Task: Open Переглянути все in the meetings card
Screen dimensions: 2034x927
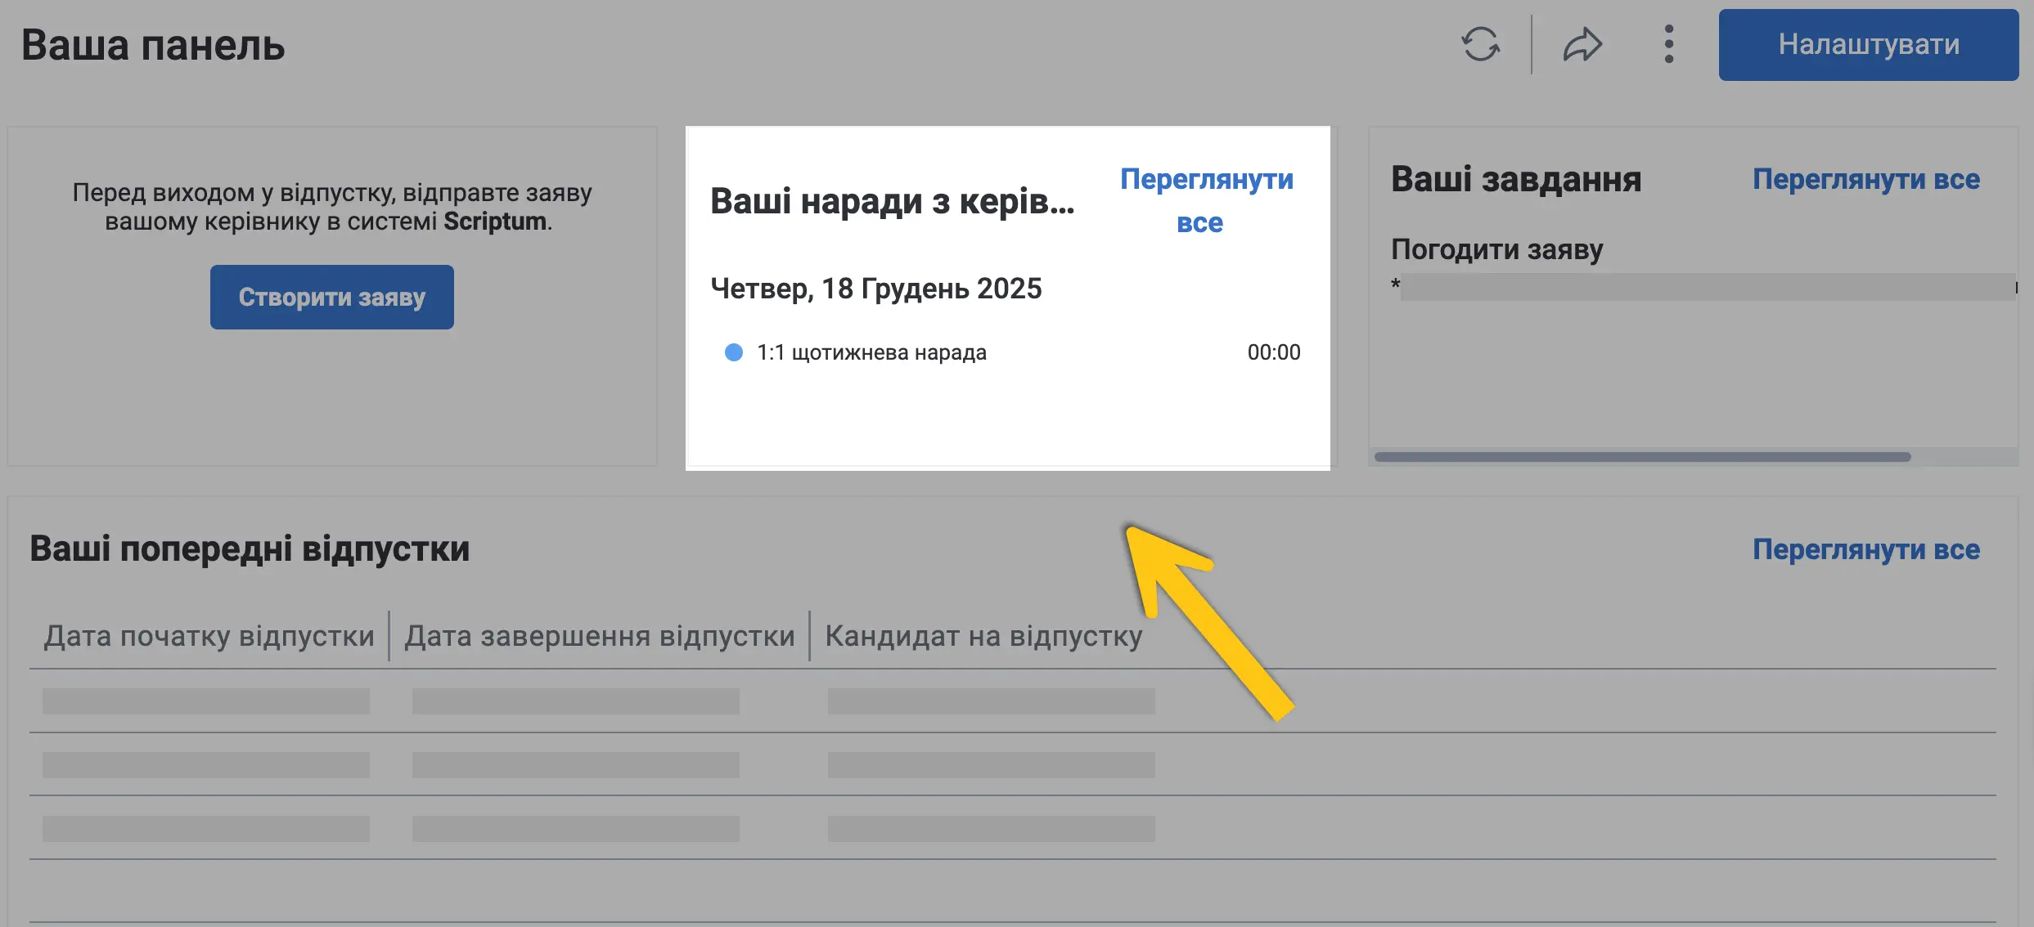Action: (1206, 200)
